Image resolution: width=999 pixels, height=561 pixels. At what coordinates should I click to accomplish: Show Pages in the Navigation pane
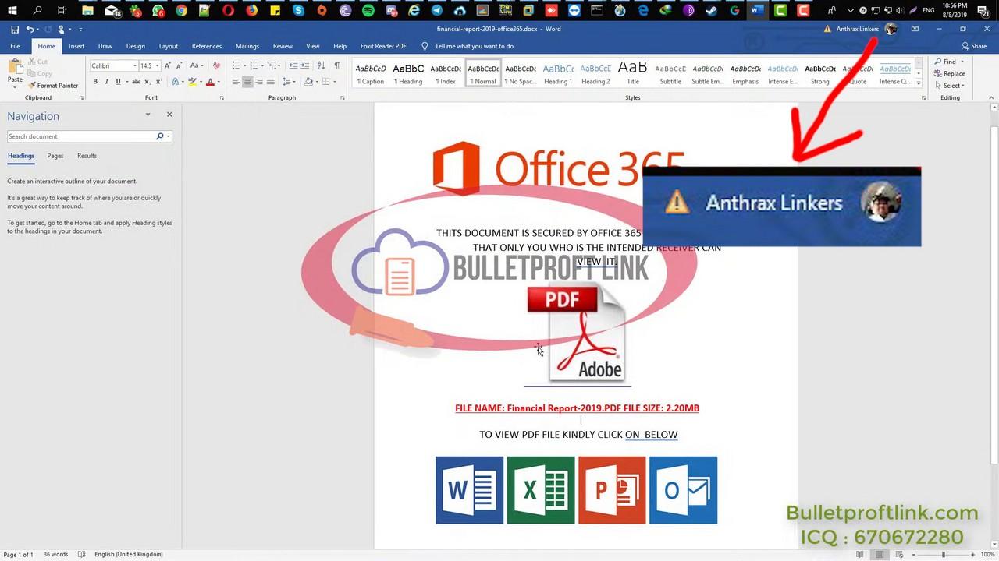pyautogui.click(x=55, y=156)
